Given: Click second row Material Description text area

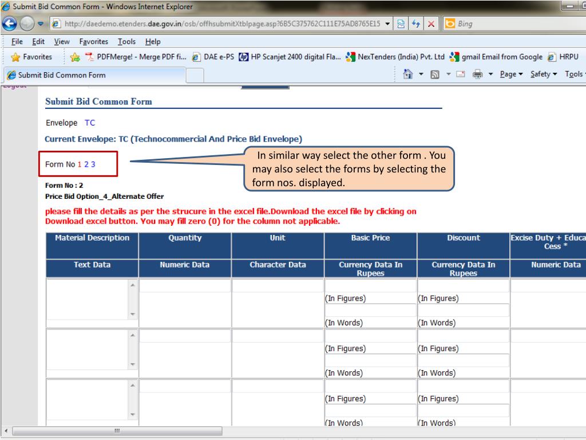Looking at the screenshot, I should tap(88, 349).
